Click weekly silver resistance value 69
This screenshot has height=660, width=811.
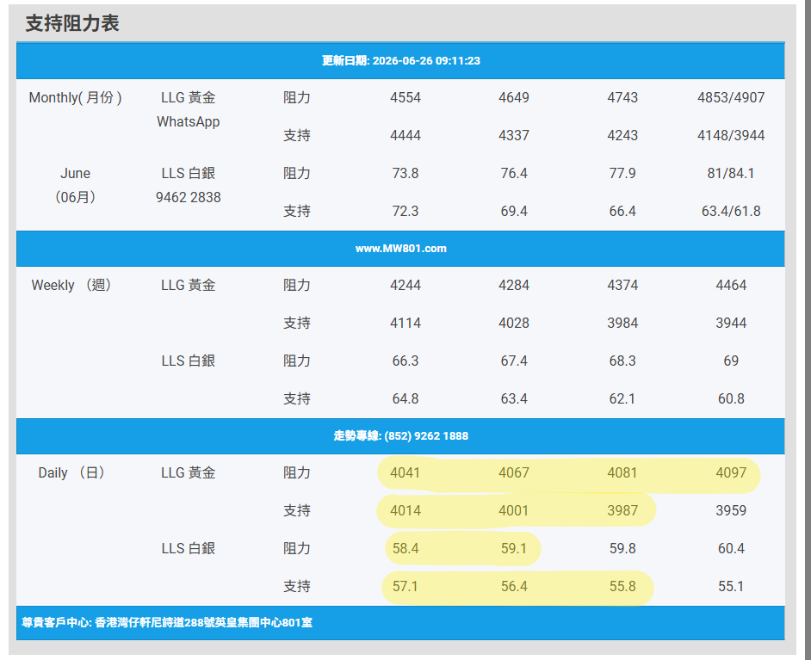[731, 361]
